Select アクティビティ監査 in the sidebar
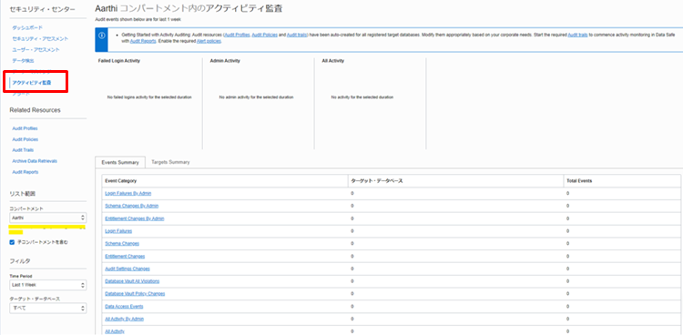683x335 pixels. click(32, 82)
